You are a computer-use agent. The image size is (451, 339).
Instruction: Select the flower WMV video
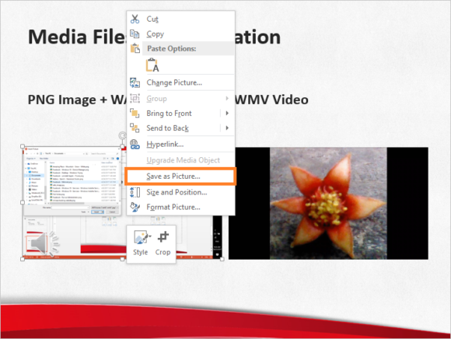tap(328, 203)
